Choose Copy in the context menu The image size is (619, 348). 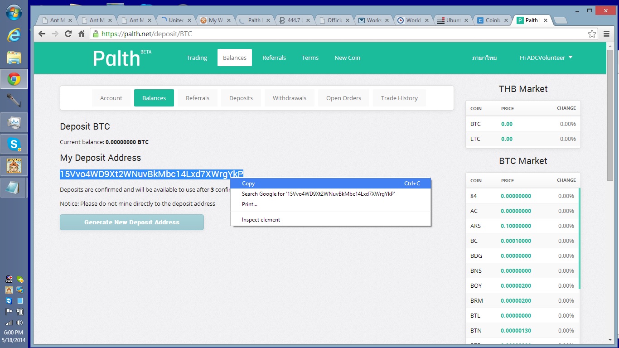click(x=330, y=184)
